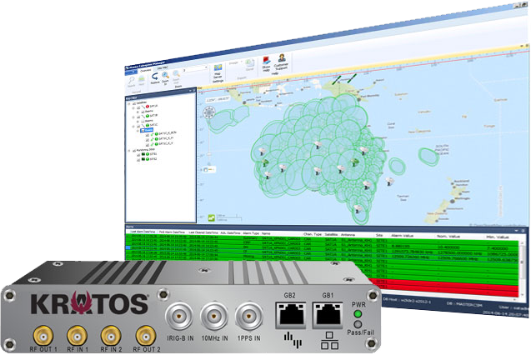Viewport: 531px width, 355px height.
Task: Open the blue application menu button
Action: pos(132,72)
